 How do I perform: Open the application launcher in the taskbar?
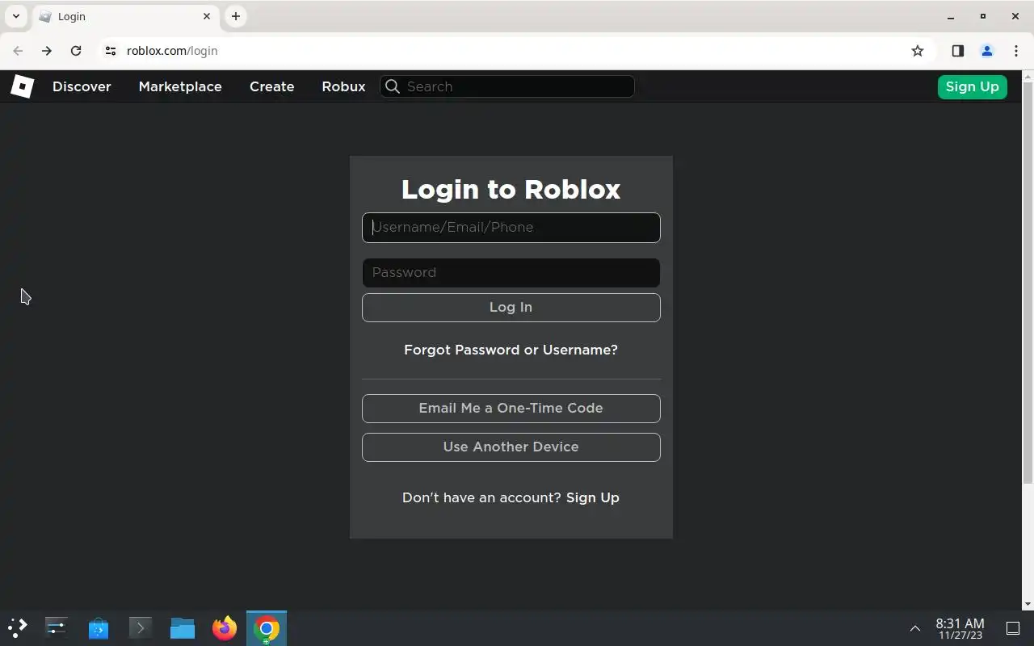pos(17,628)
